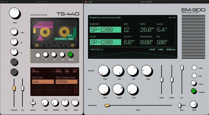This screenshot has height=115, width=209.
Task: Click the pitch knob in TS-440
Action: [75, 102]
